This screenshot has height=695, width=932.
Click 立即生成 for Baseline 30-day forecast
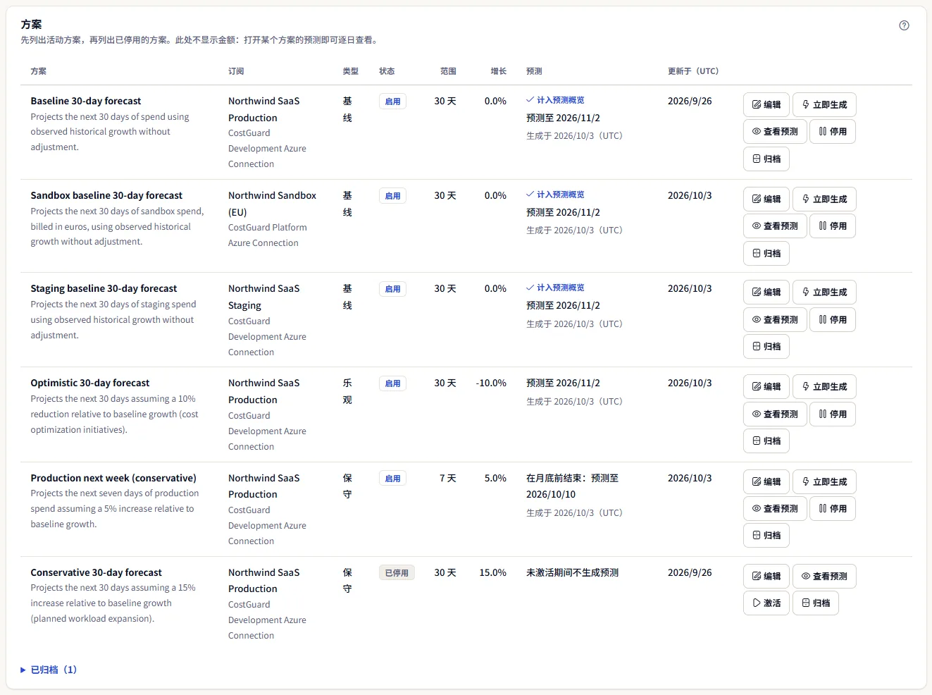click(824, 104)
